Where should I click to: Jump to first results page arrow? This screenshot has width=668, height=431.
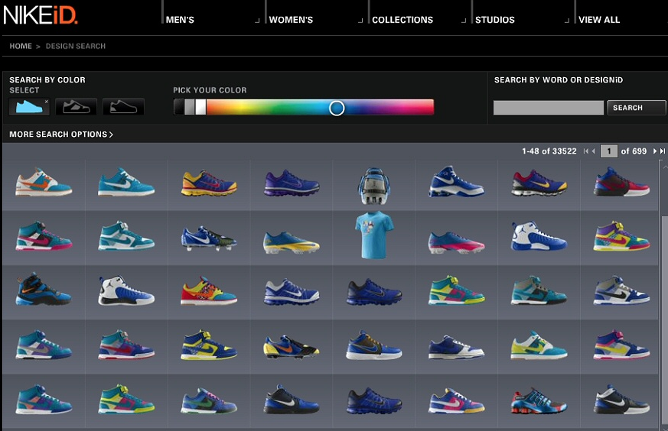[585, 151]
